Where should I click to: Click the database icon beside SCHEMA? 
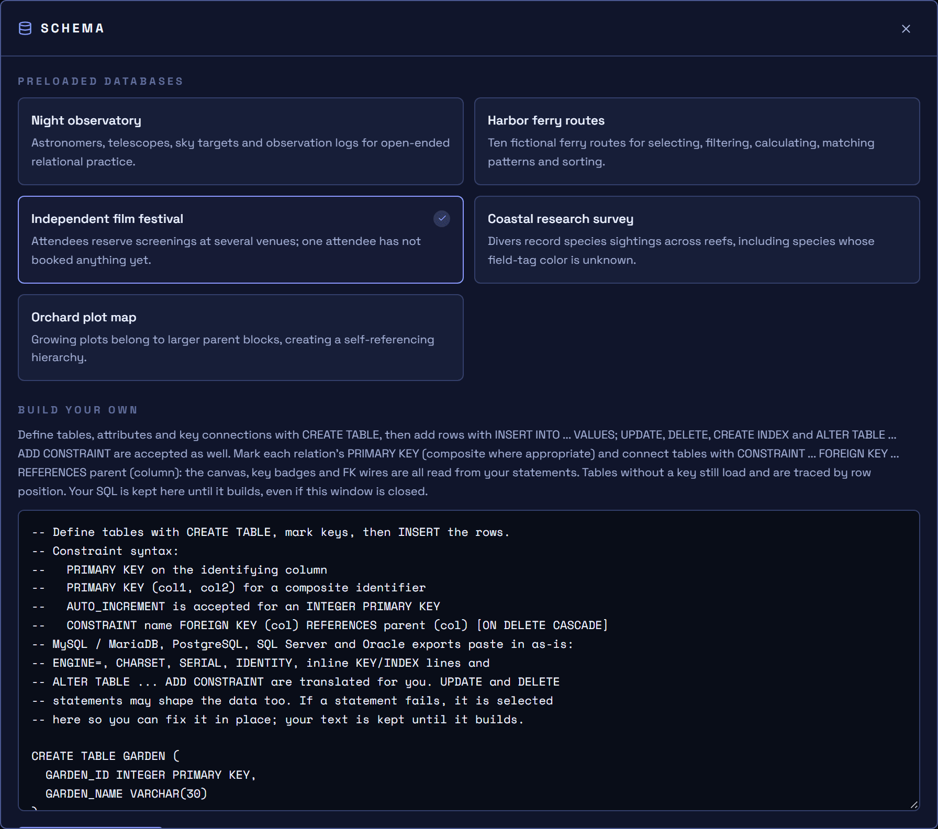point(25,28)
